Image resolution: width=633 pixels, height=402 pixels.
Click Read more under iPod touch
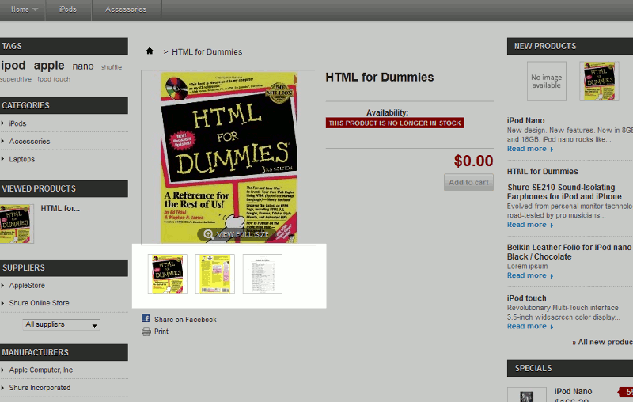pyautogui.click(x=530, y=326)
